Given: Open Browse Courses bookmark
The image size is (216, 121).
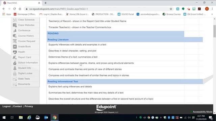Looking at the screenshot, I should (x=171, y=14).
